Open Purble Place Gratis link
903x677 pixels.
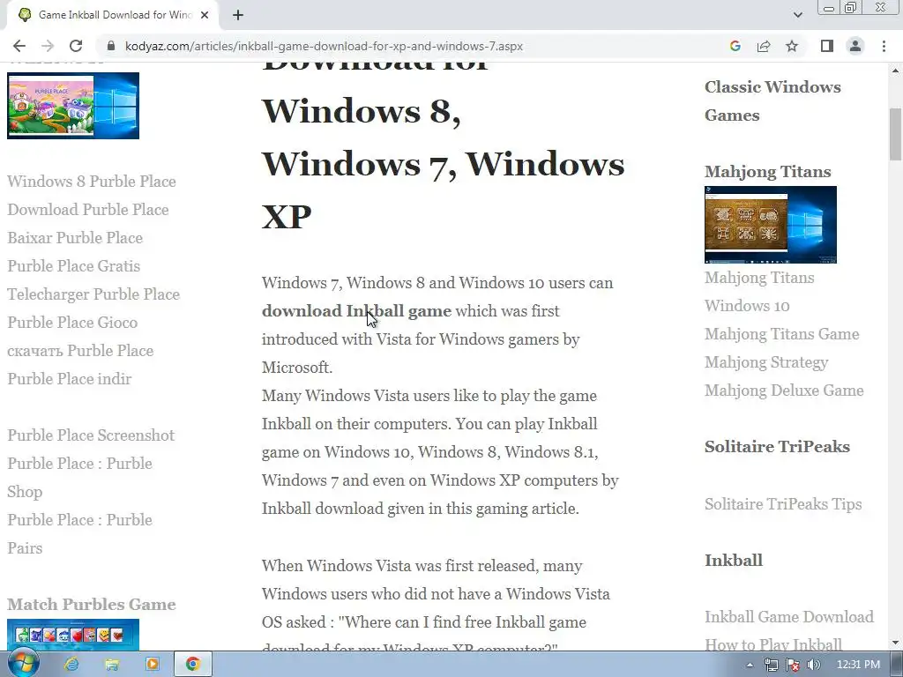point(74,266)
